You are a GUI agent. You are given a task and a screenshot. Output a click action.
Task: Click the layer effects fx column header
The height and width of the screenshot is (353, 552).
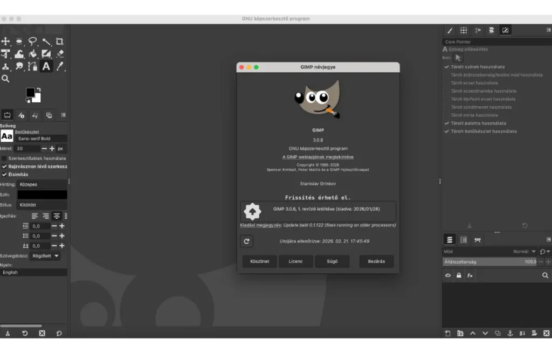click(470, 275)
